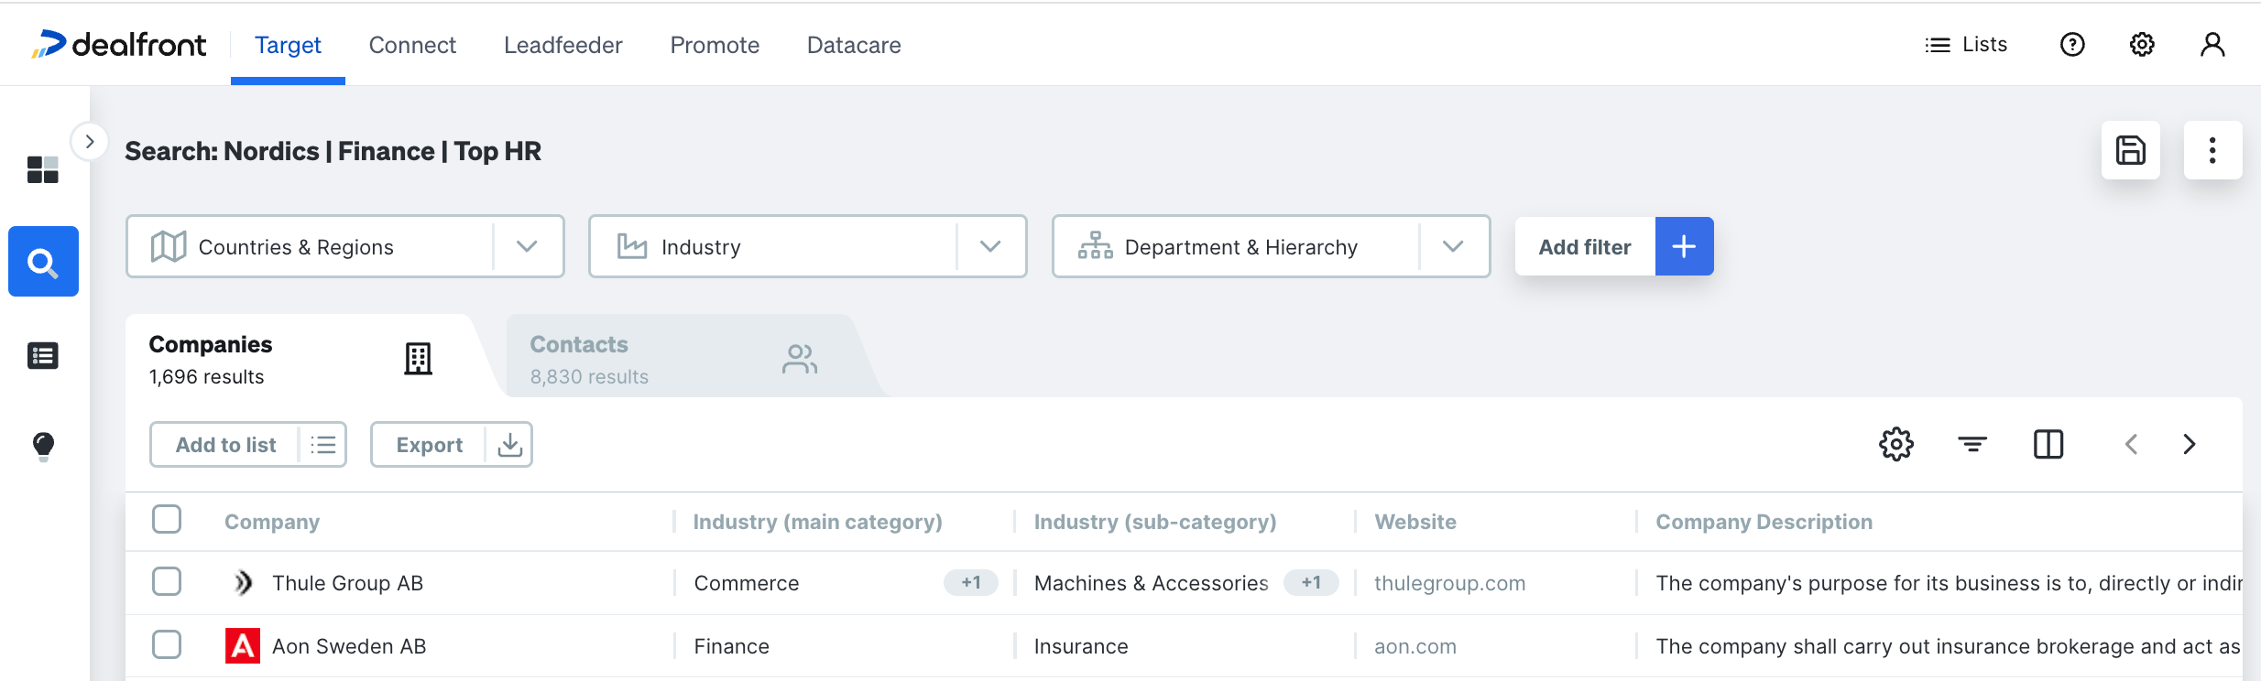The height and width of the screenshot is (681, 2261).
Task: Open the Leadfeeder navigation tab
Action: (563, 45)
